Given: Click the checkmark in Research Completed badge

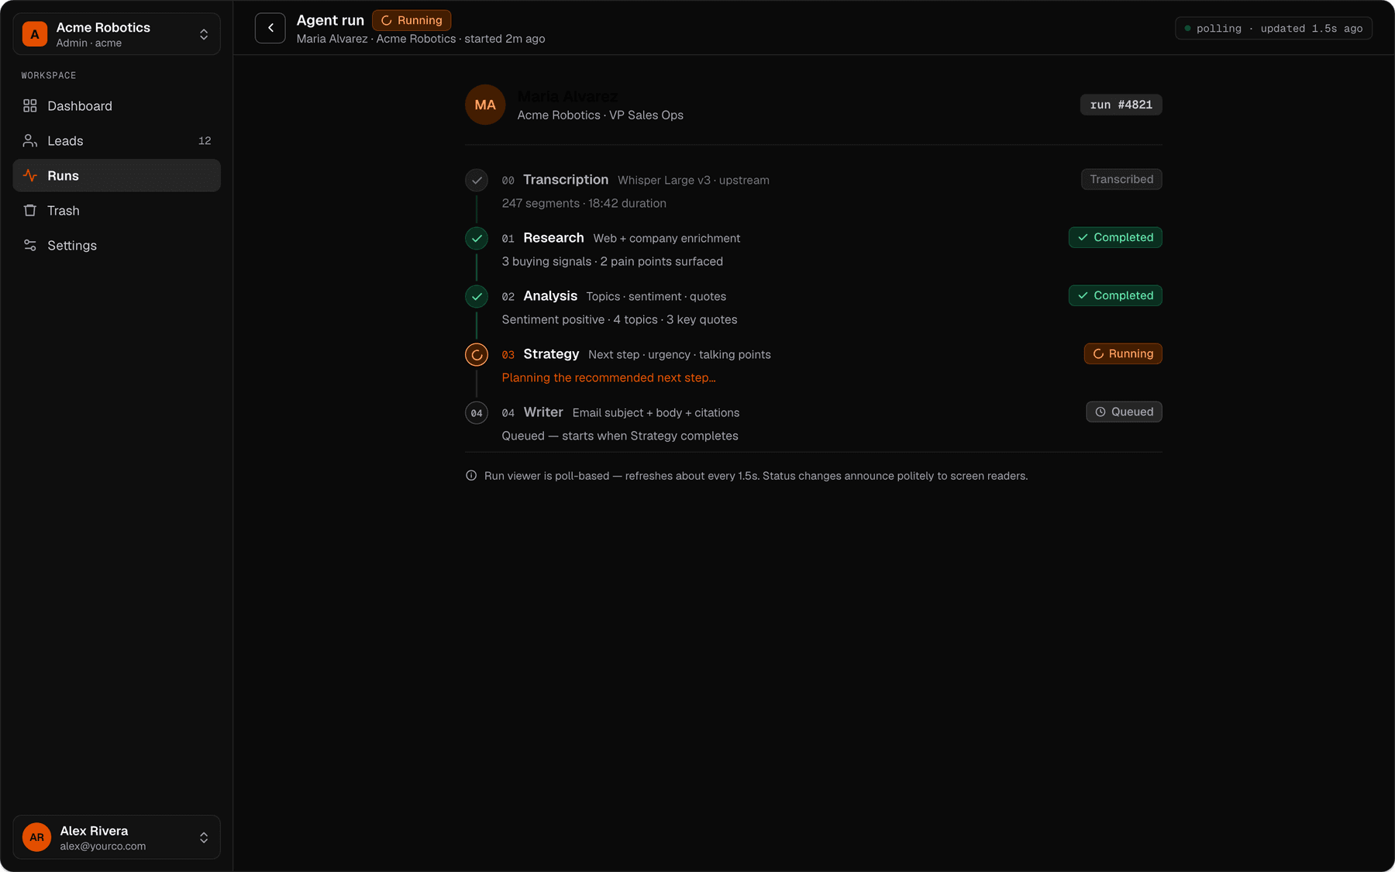Looking at the screenshot, I should point(1083,237).
